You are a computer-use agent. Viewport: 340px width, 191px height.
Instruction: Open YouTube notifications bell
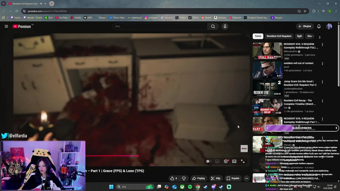coord(319,26)
